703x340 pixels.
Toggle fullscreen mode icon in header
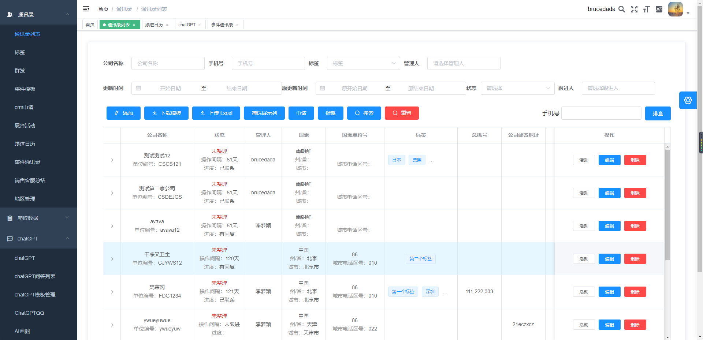tap(634, 9)
